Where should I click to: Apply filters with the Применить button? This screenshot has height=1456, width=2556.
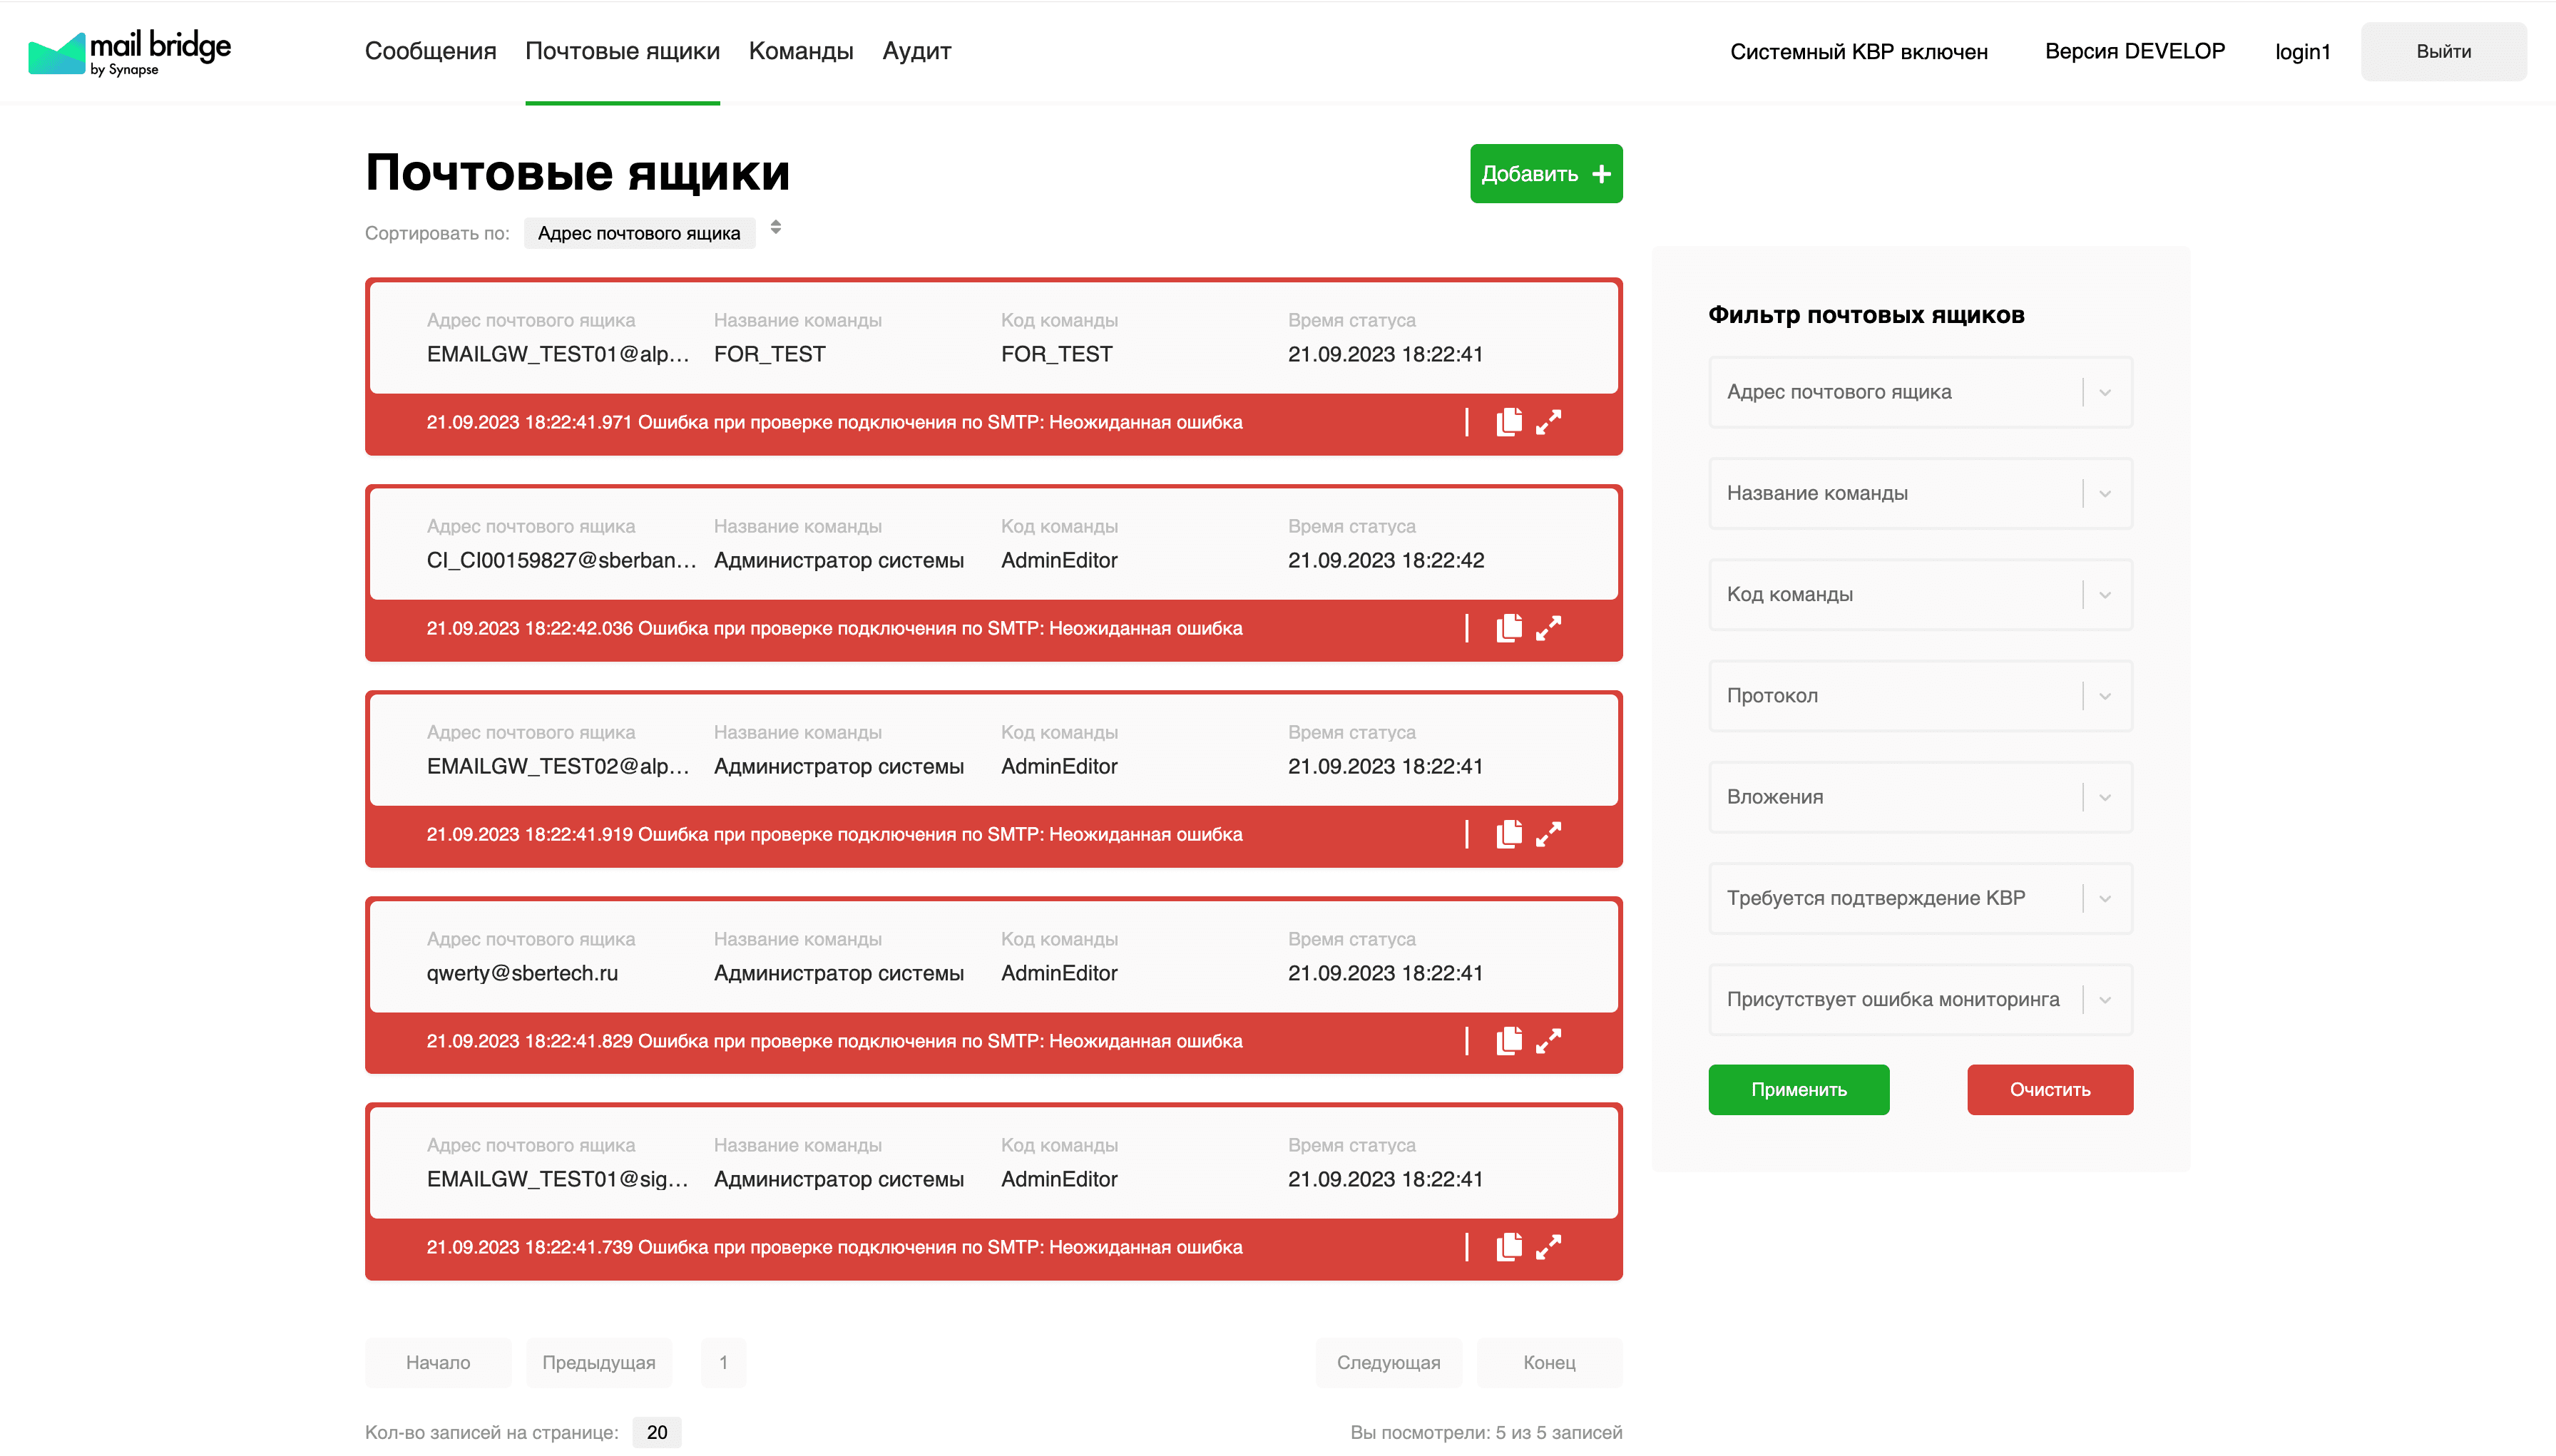tap(1798, 1089)
